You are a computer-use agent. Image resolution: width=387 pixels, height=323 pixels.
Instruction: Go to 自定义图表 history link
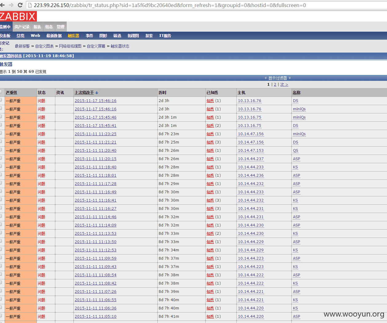[45, 46]
